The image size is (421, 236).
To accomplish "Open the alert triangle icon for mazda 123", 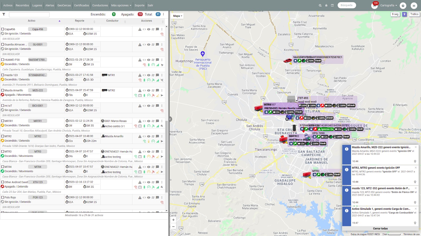I will point(140,75).
